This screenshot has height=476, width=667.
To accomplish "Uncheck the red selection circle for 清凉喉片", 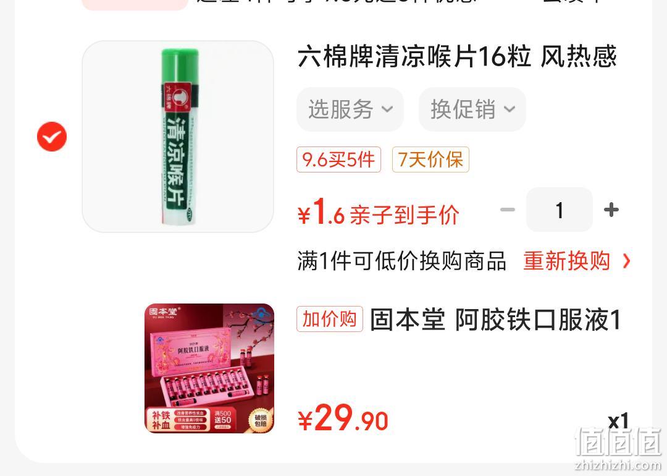I will coord(52,137).
